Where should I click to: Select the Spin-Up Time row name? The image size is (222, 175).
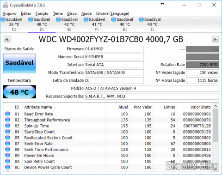(37, 126)
